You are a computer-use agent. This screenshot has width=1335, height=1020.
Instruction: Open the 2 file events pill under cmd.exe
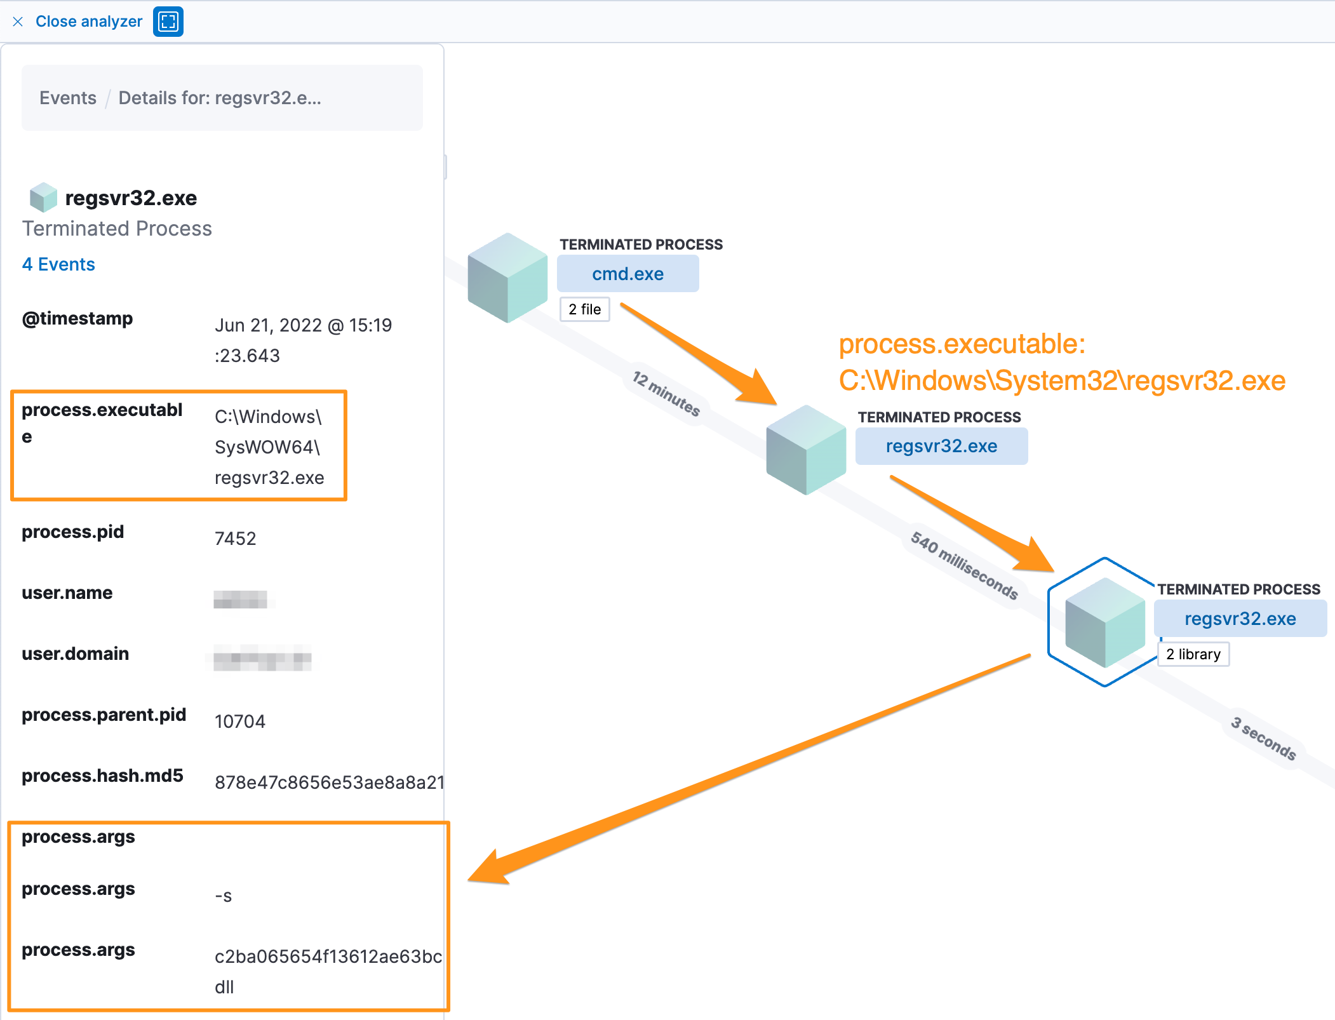pos(585,309)
